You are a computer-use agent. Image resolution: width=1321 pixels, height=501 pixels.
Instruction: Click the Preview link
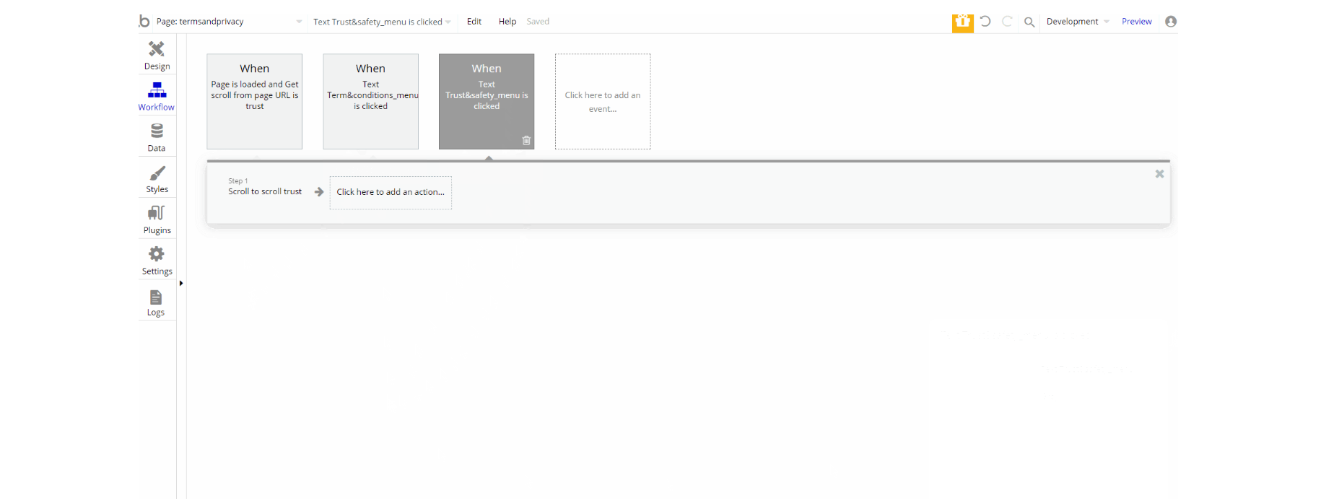pos(1137,22)
